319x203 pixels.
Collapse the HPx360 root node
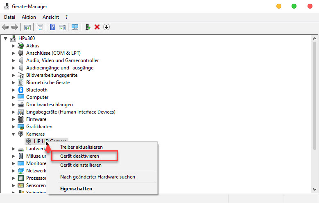click(x=6, y=38)
